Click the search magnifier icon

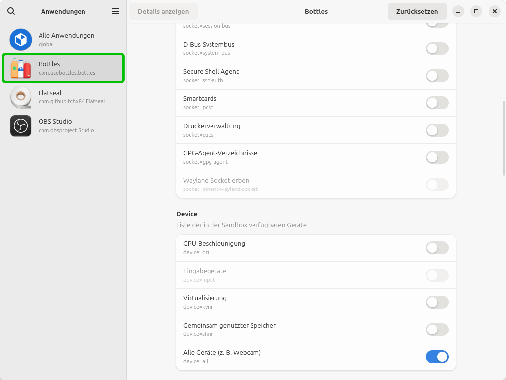point(11,11)
